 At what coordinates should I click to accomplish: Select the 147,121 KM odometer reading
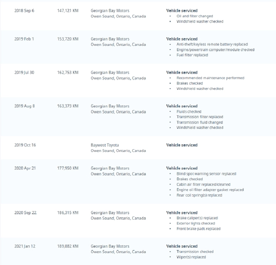coord(67,10)
